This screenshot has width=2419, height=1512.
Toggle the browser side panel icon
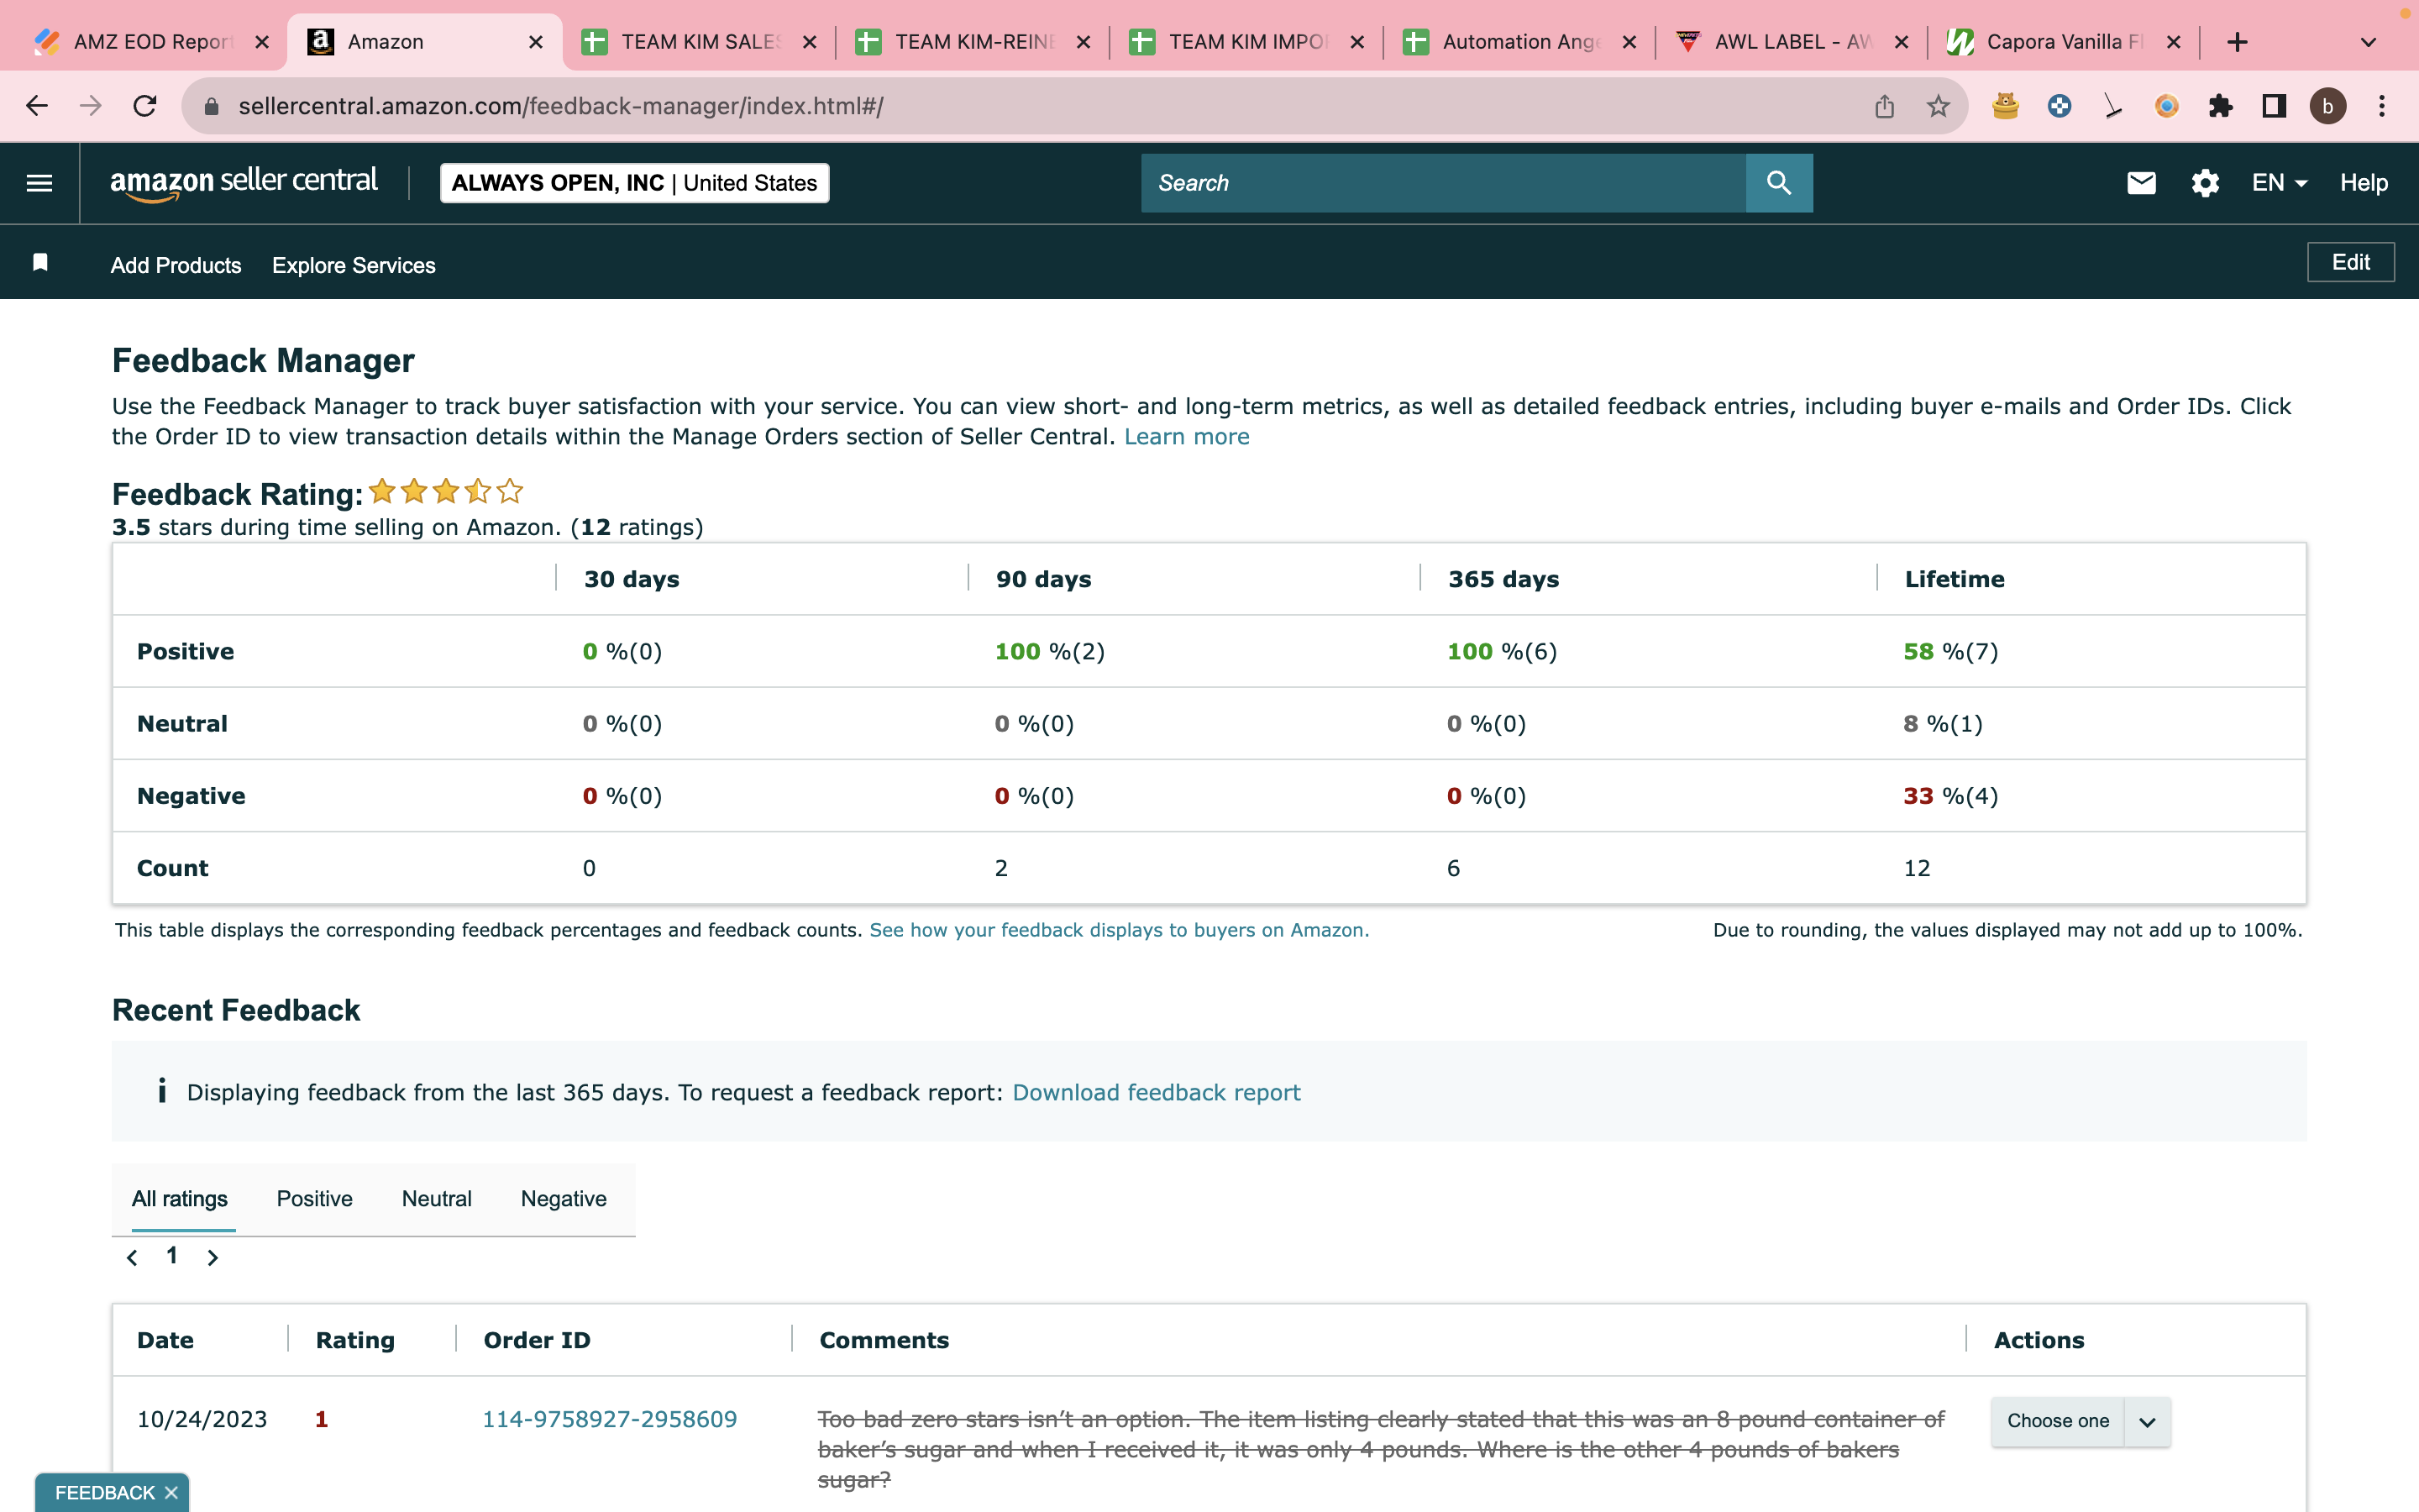[2274, 106]
